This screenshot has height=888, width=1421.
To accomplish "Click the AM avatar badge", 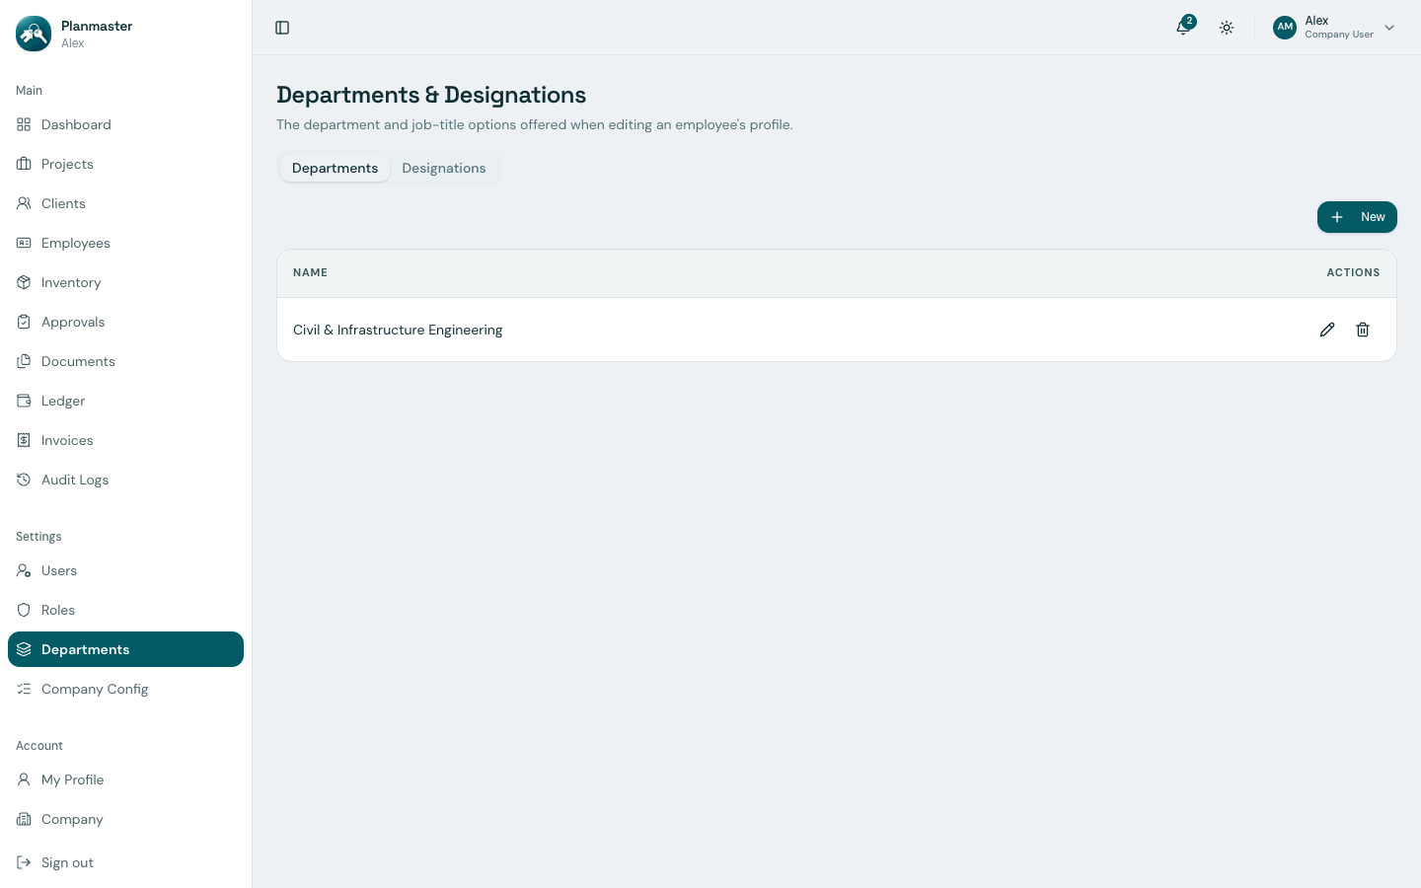I will point(1285,28).
